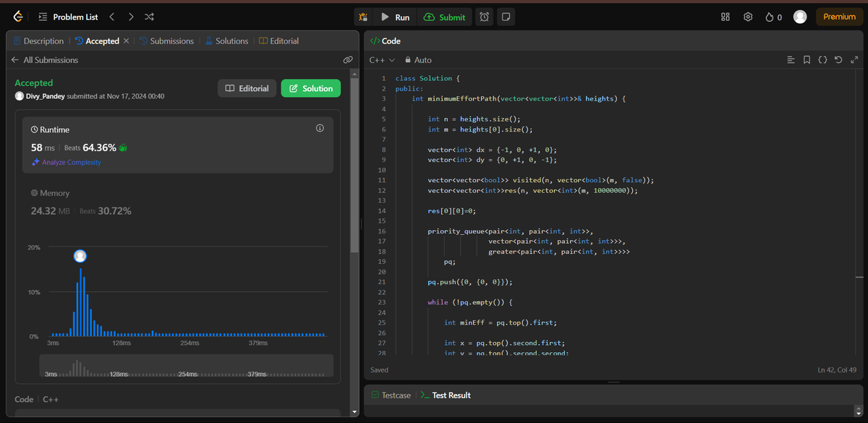Open the debugger icon beside Run
This screenshot has width=868, height=423.
tap(362, 17)
